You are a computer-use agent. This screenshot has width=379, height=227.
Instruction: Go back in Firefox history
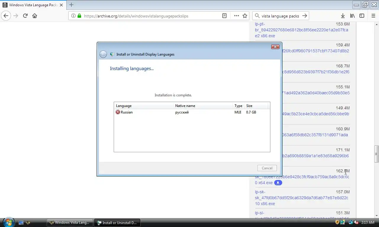6,16
